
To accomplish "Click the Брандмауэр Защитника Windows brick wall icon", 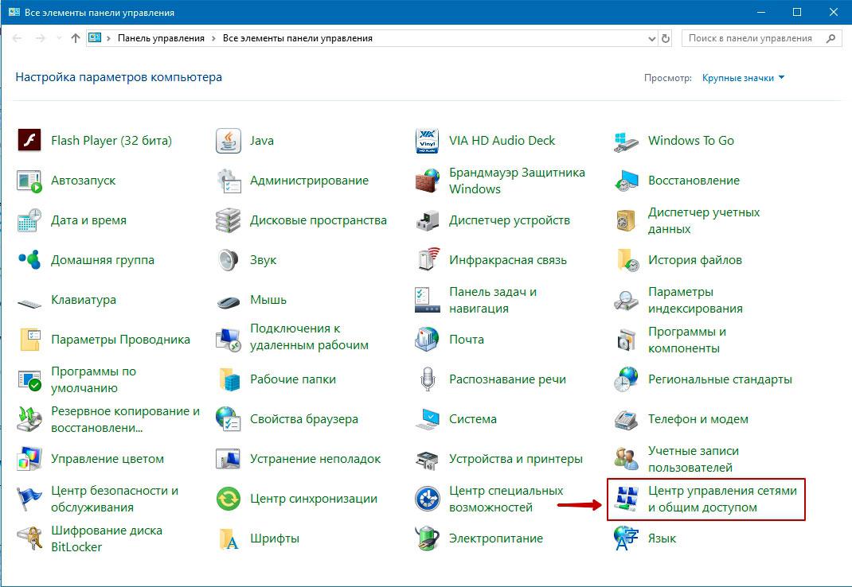I will [x=428, y=181].
